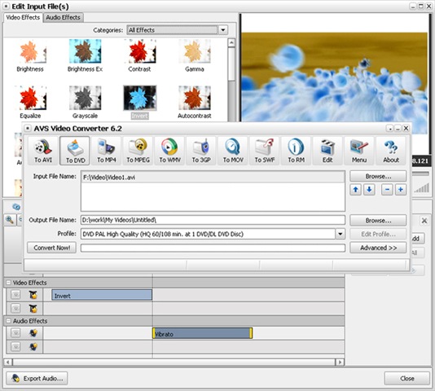The width and height of the screenshot is (435, 391).
Task: Choose the To MP4 conversion icon
Action: (x=106, y=151)
